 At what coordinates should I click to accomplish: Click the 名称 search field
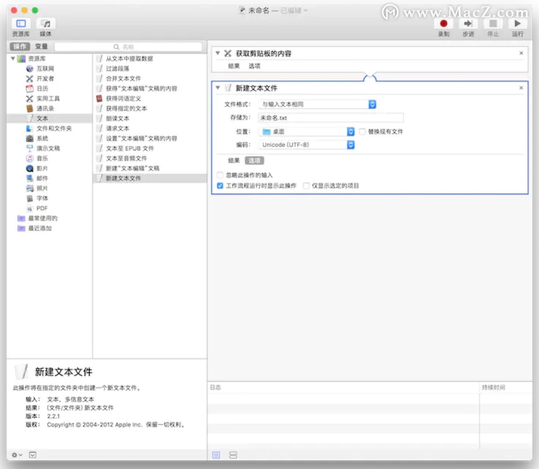tap(128, 47)
